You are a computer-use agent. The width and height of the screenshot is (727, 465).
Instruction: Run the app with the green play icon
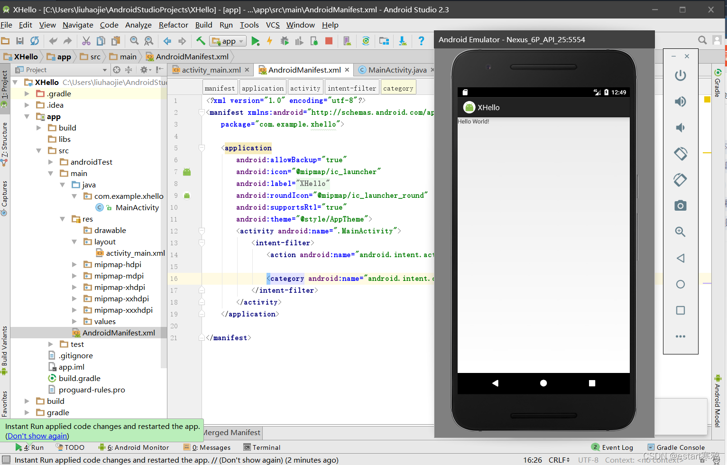pyautogui.click(x=255, y=41)
